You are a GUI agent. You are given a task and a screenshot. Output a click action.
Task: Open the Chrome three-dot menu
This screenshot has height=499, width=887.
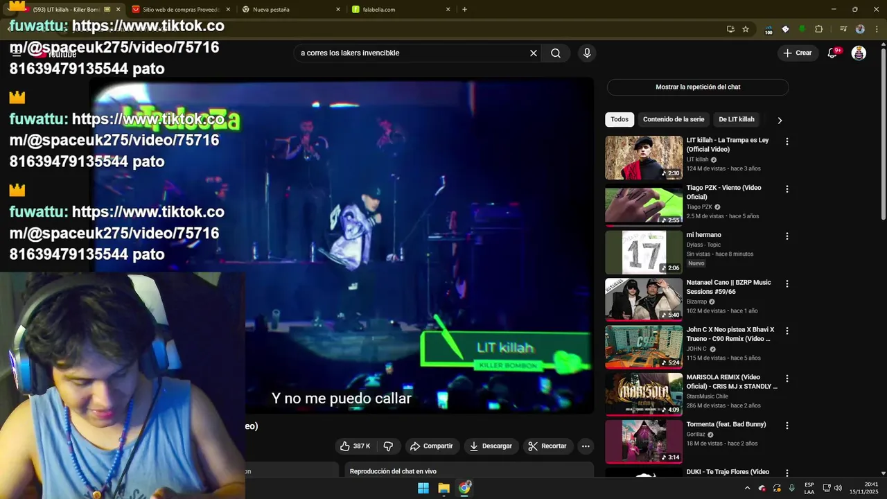pos(877,29)
